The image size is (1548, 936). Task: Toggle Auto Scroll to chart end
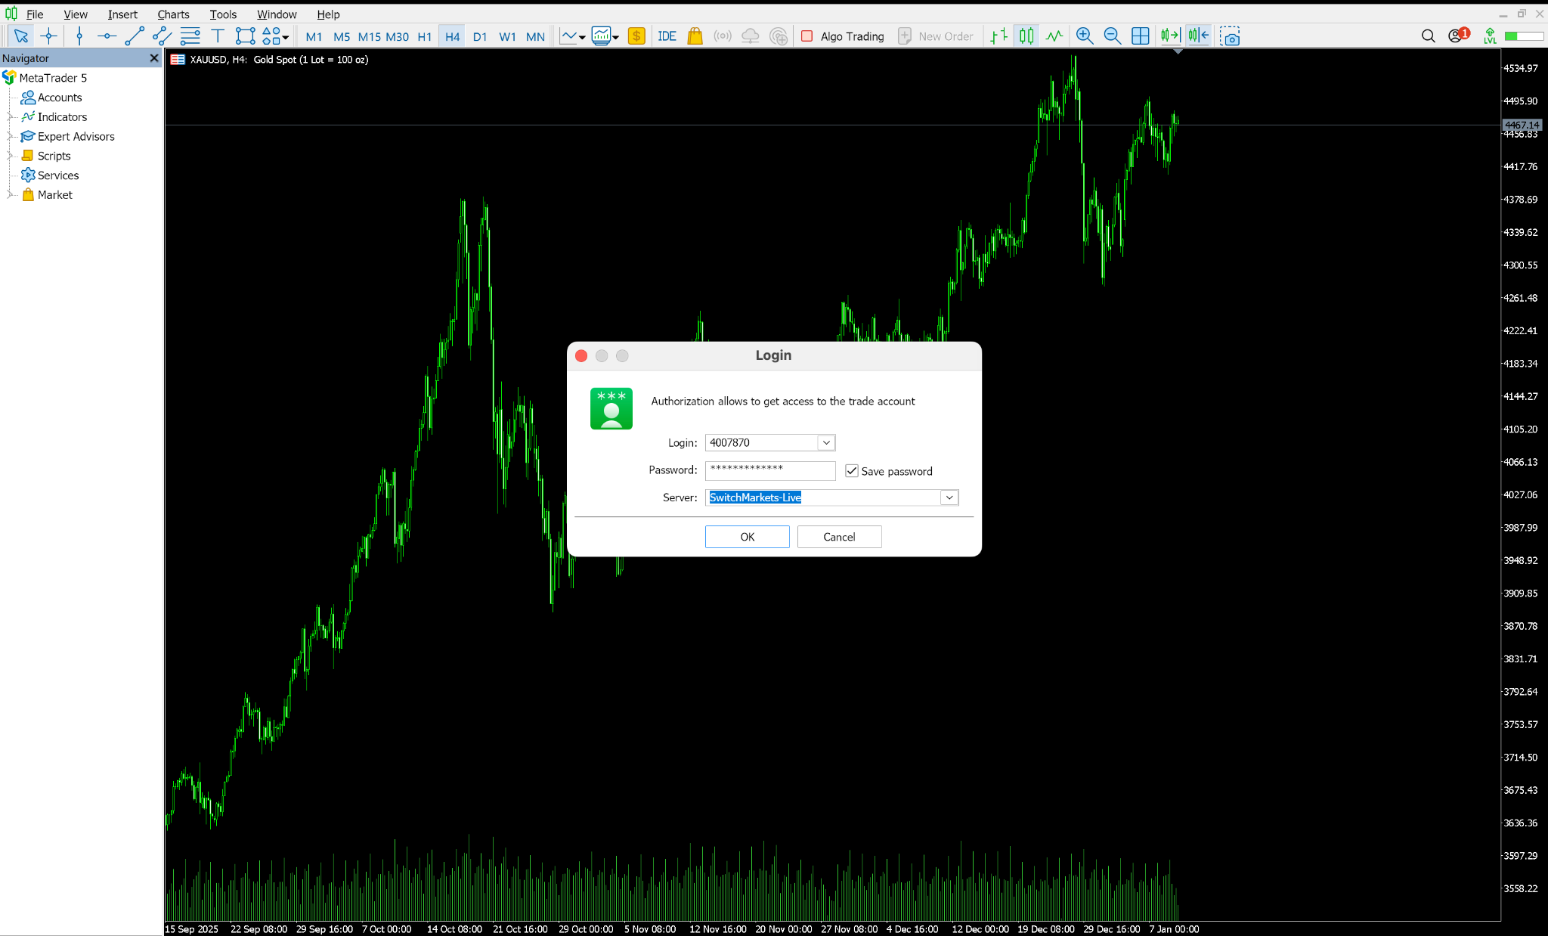click(x=1170, y=36)
